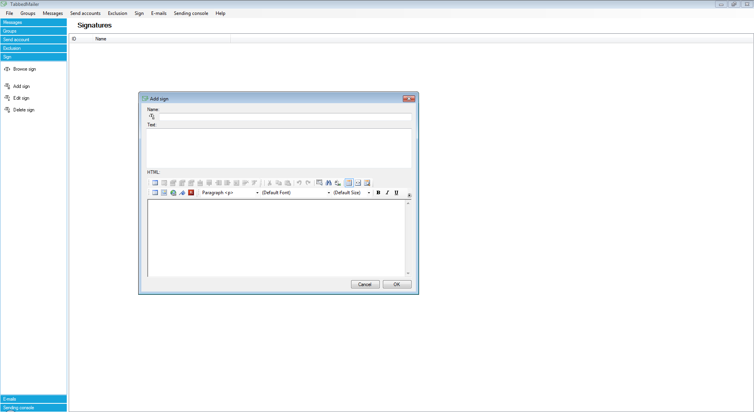Click the Delete Column icon
Screen dimensions: 754x412
254,183
